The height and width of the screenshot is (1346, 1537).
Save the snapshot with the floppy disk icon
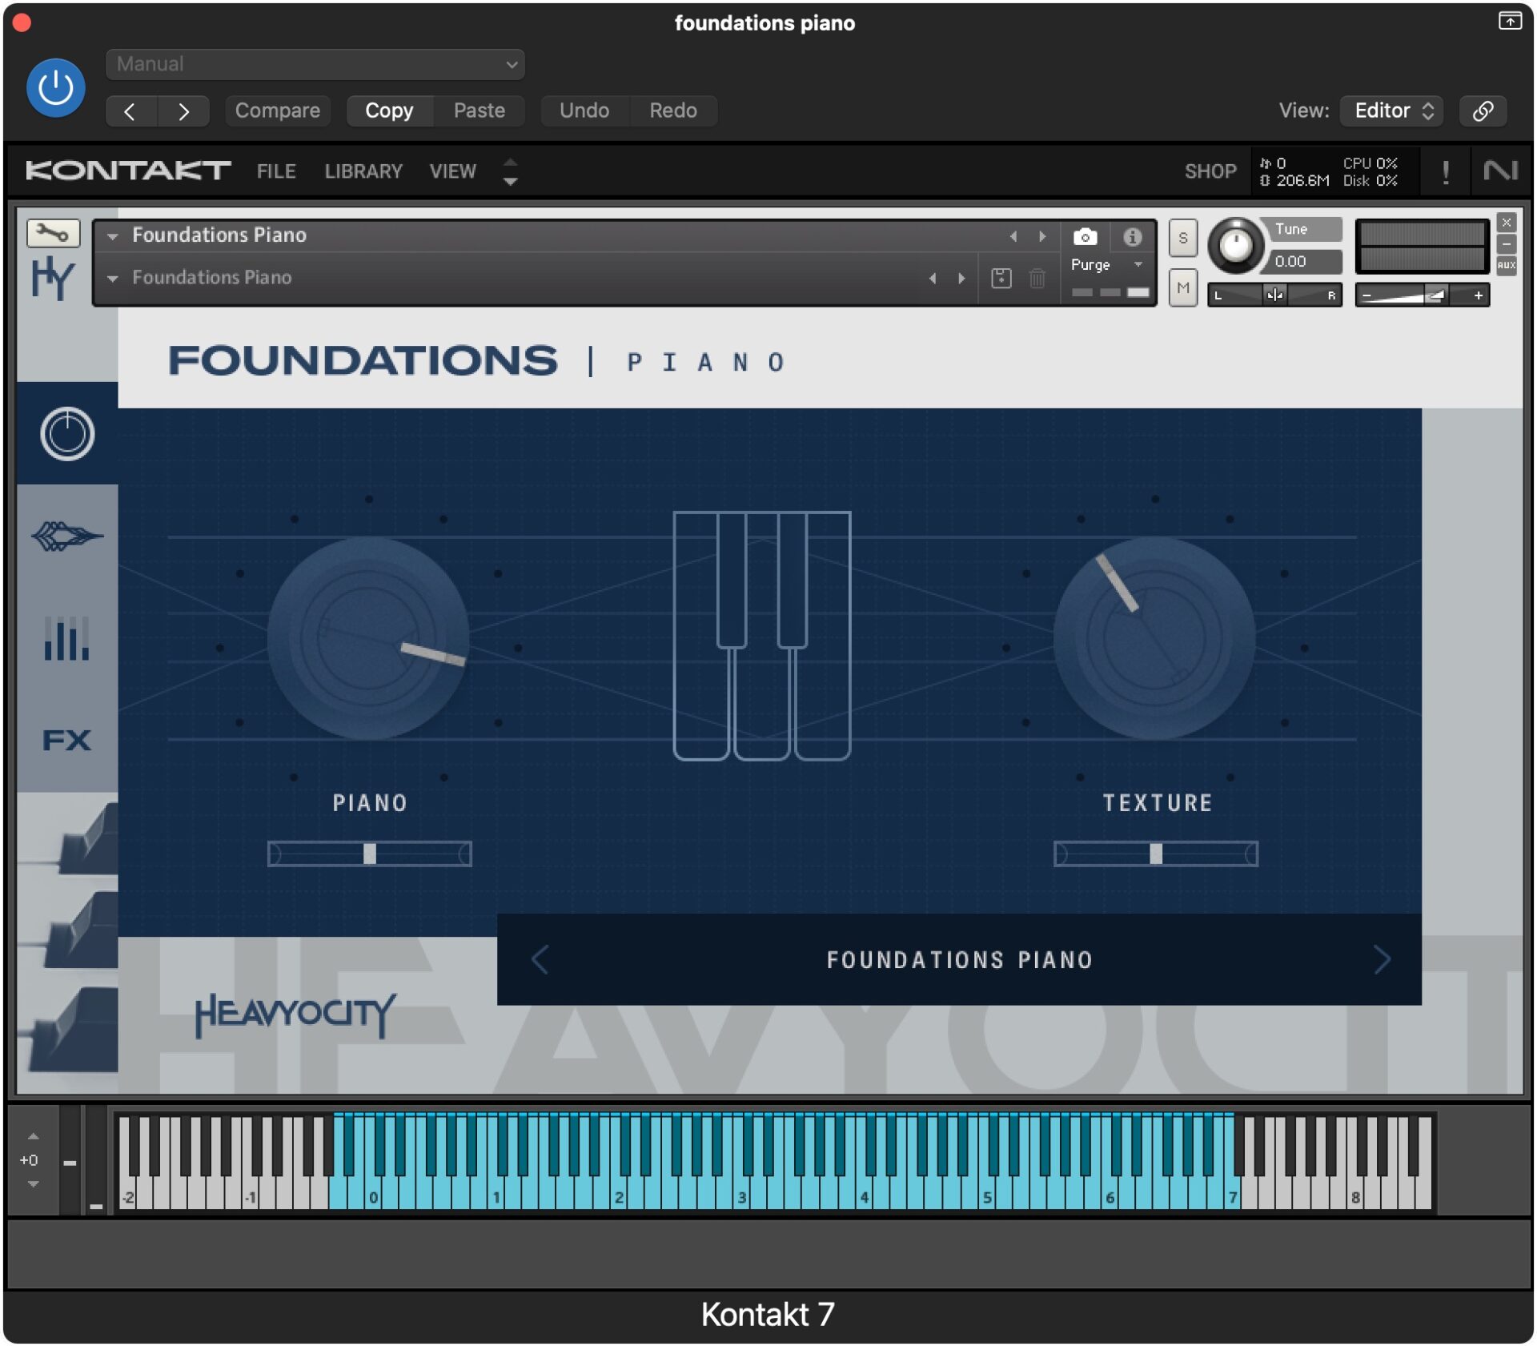click(x=1001, y=278)
